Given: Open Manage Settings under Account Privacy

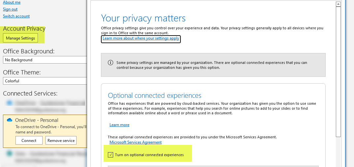Looking at the screenshot, I should [x=20, y=38].
